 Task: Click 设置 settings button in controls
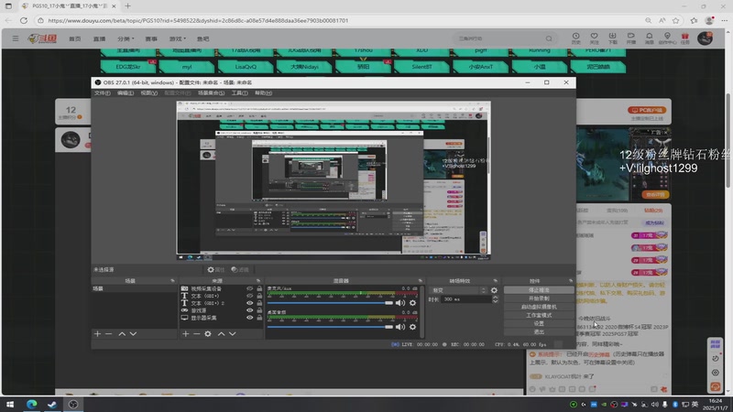click(x=539, y=323)
